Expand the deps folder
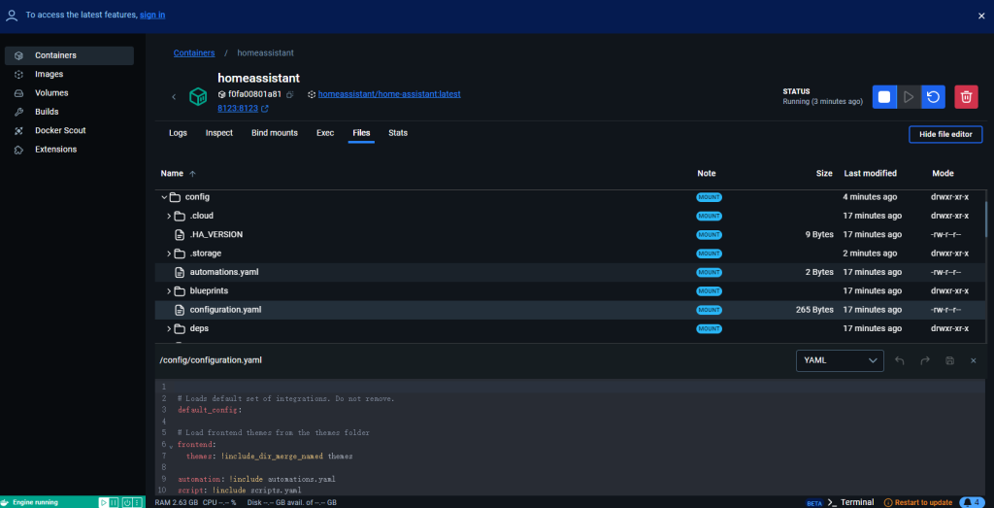This screenshot has height=508, width=994. click(x=169, y=328)
